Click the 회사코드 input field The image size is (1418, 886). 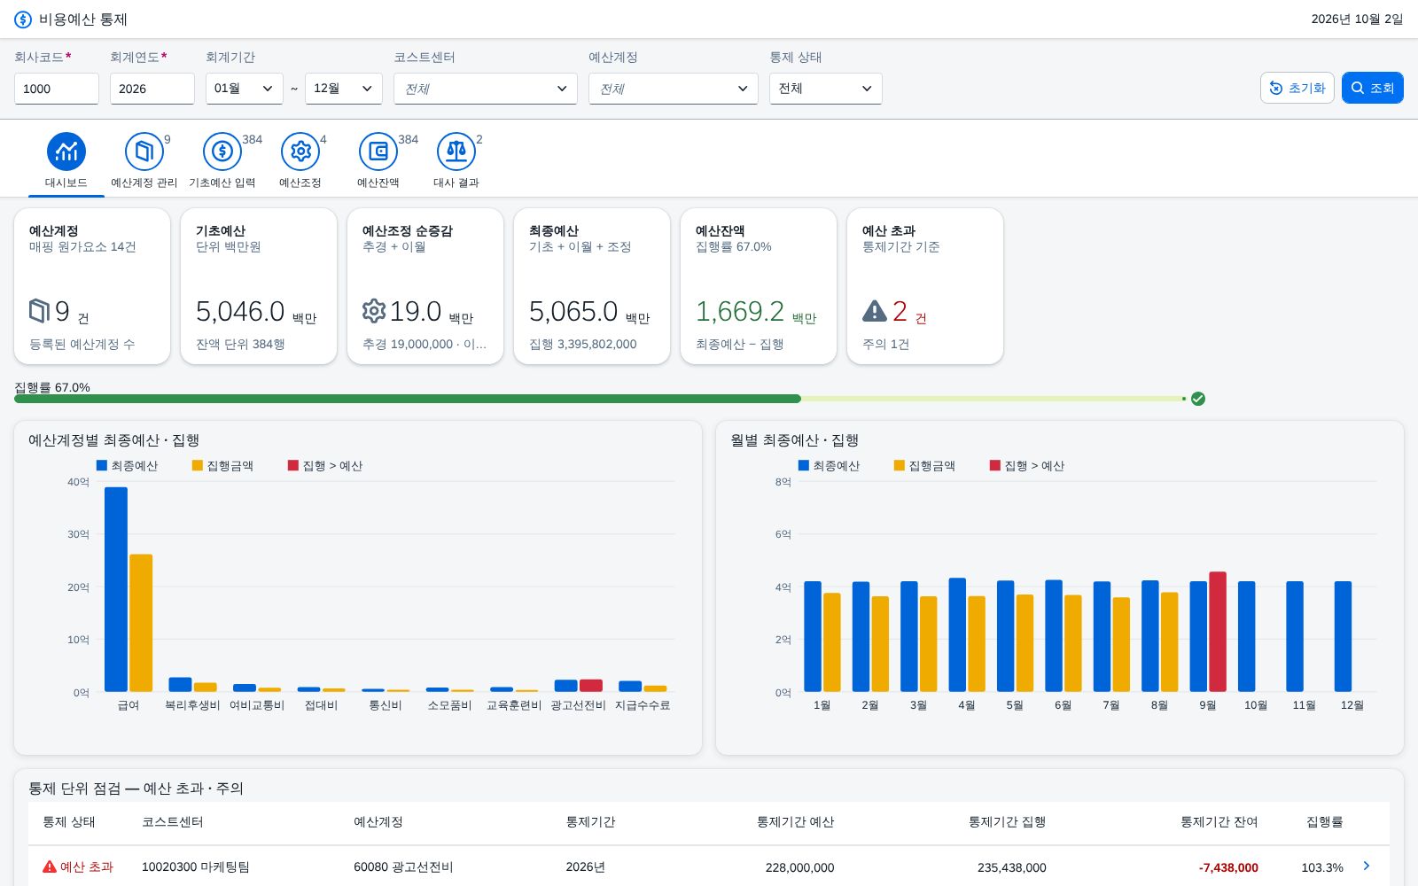pos(57,89)
